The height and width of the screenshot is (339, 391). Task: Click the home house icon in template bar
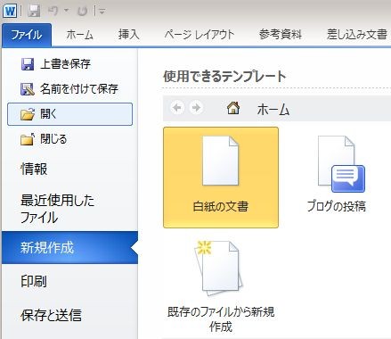(x=233, y=108)
